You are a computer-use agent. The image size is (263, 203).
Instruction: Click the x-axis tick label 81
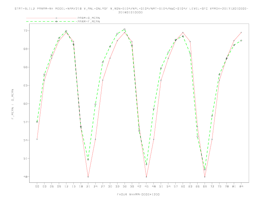pos(234,186)
